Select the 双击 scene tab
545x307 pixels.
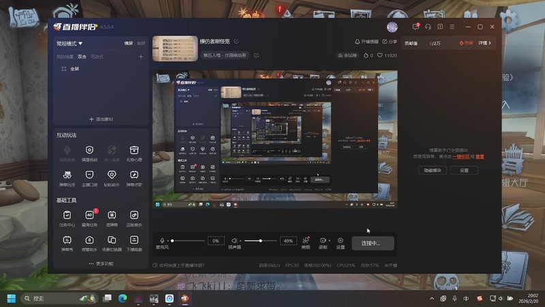[x=82, y=57]
